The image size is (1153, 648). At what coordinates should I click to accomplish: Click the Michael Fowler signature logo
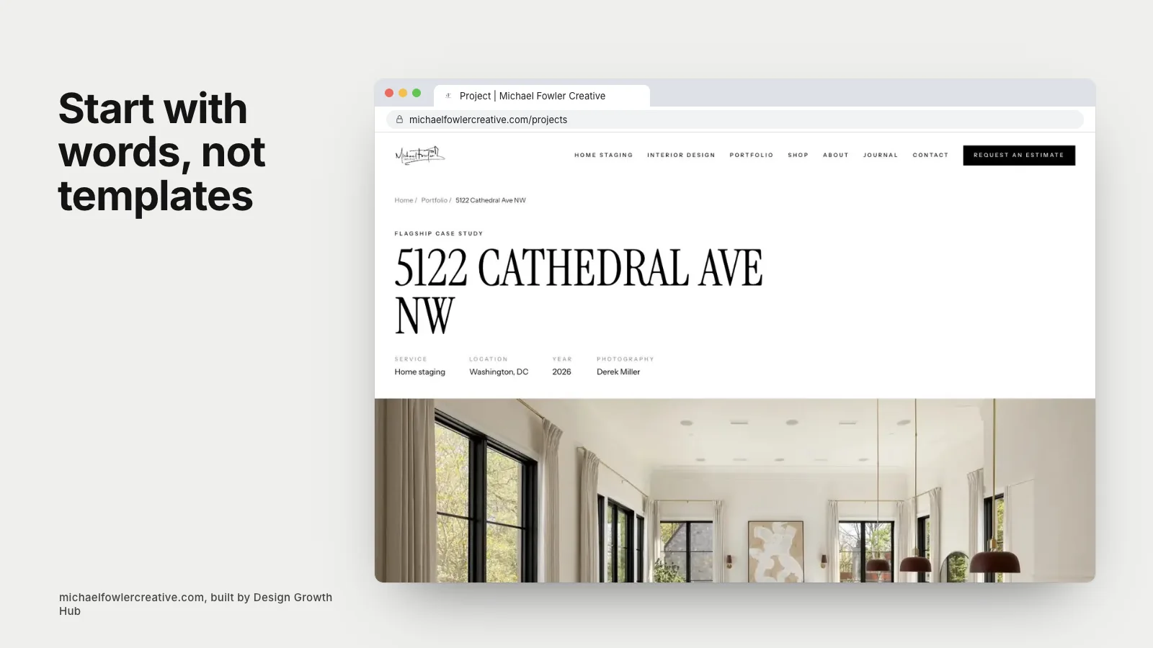point(420,155)
